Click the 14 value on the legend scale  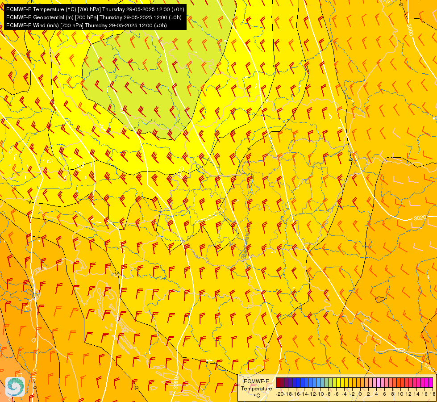tap(416, 394)
